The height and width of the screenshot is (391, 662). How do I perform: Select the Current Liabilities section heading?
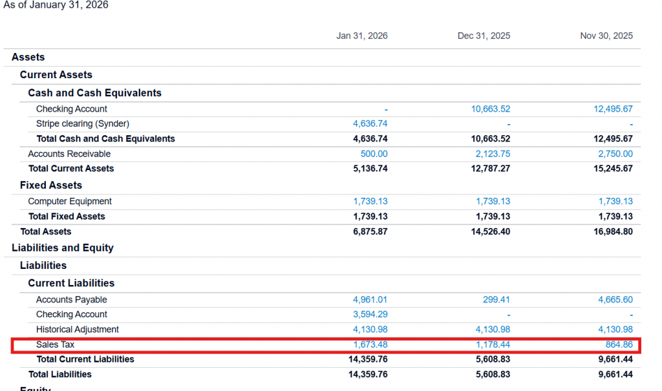(x=71, y=283)
